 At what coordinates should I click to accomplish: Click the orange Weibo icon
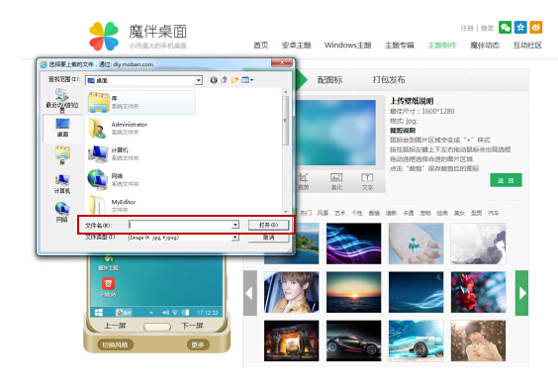coord(536,28)
